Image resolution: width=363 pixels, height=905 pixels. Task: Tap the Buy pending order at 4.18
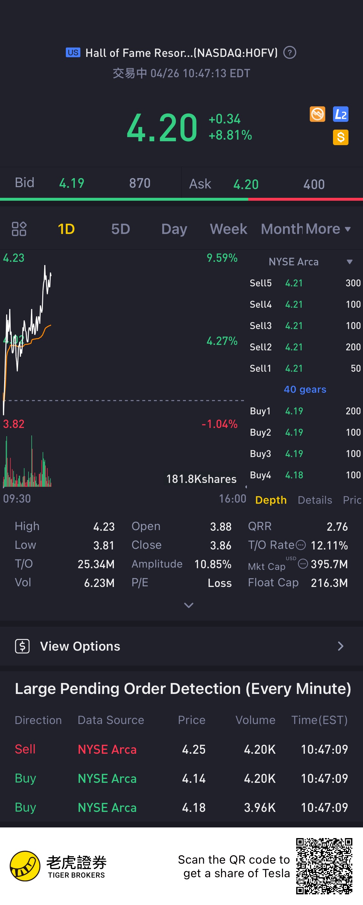[x=181, y=807]
